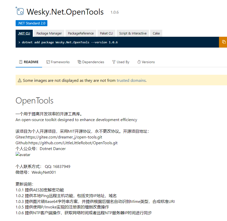The width and height of the screenshot is (227, 221).
Task: Click the English toolkit description sentence
Action: click(x=76, y=120)
